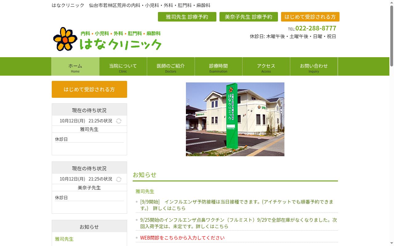Click 休診日 text under sidebar 雅司先生
Screen dimensions: 394x246
pyautogui.click(x=62, y=139)
